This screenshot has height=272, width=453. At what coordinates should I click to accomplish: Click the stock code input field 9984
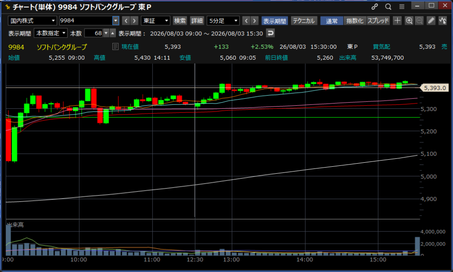(86, 21)
